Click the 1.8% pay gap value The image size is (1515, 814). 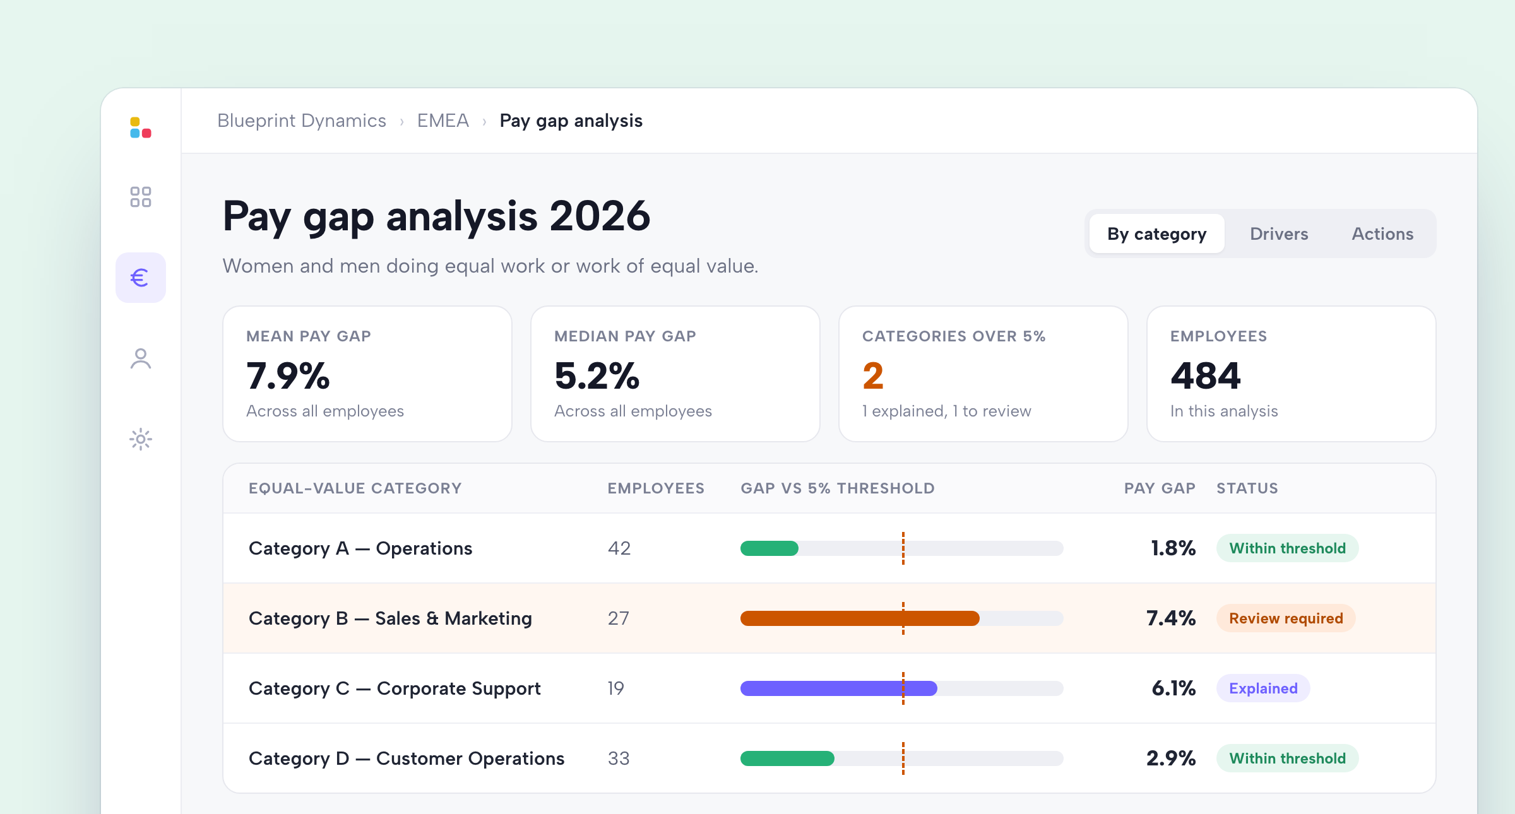(x=1173, y=548)
